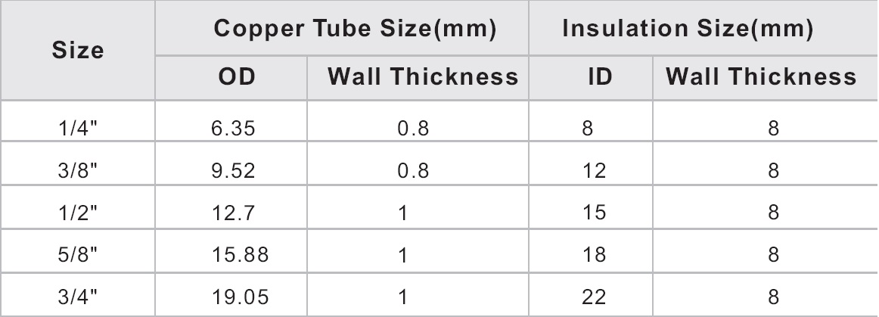Screen dimensions: 879x317
Task: Click the 19.05 OD value
Action: click(x=240, y=297)
